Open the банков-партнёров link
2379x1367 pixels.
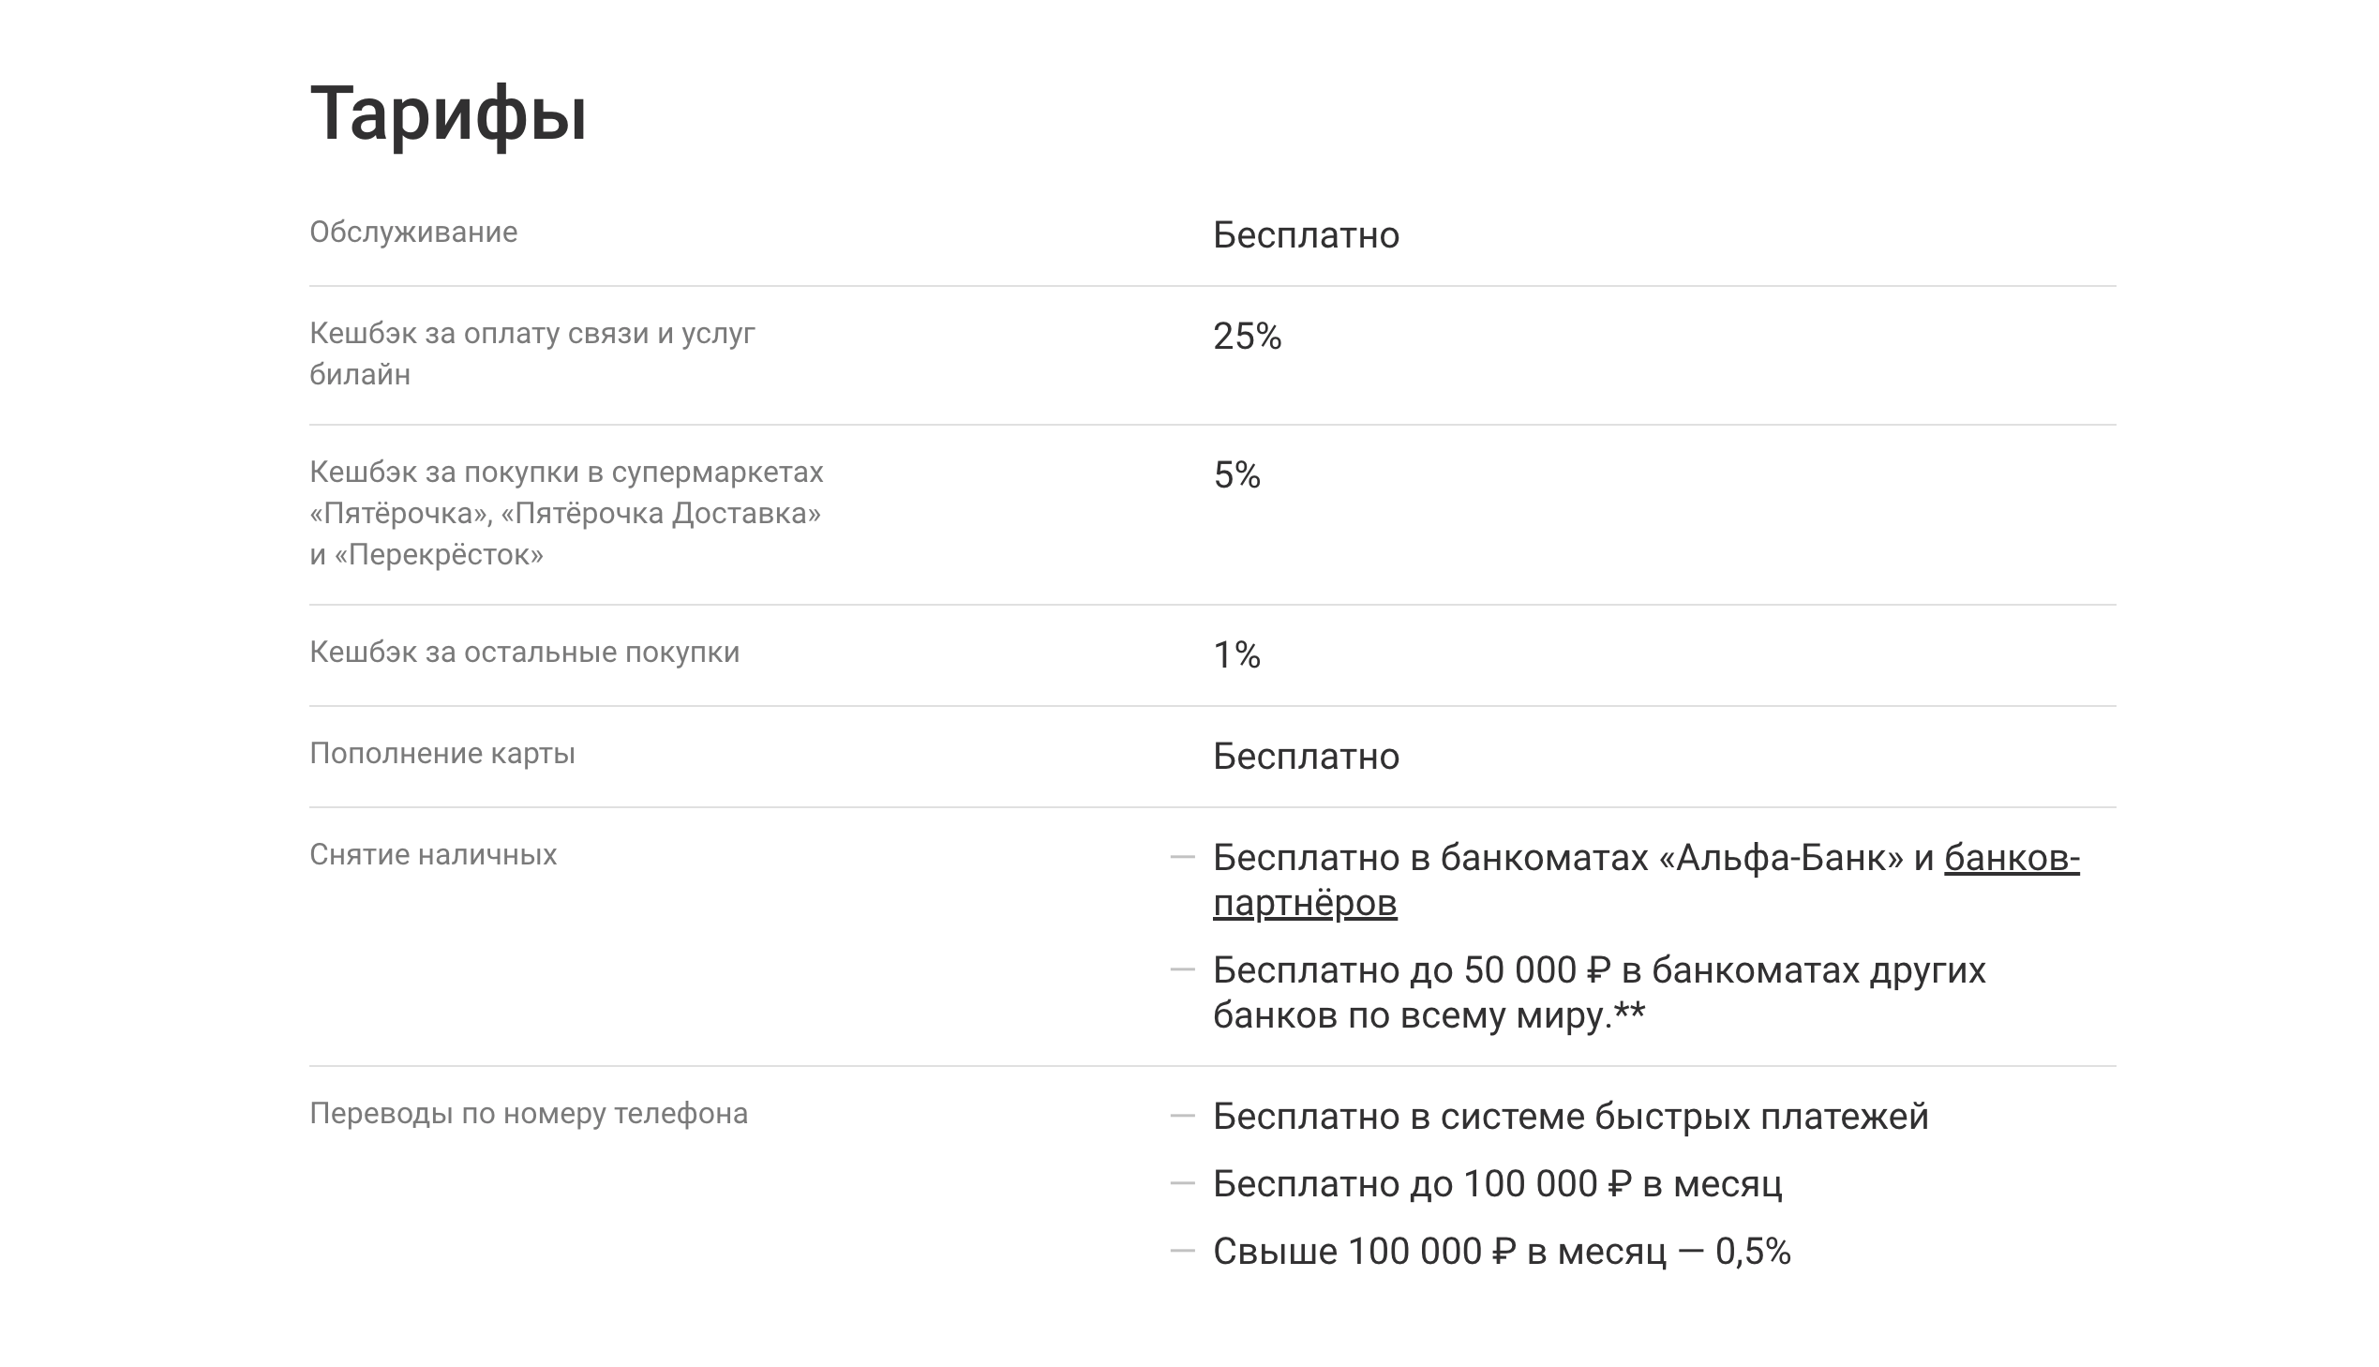1305,903
